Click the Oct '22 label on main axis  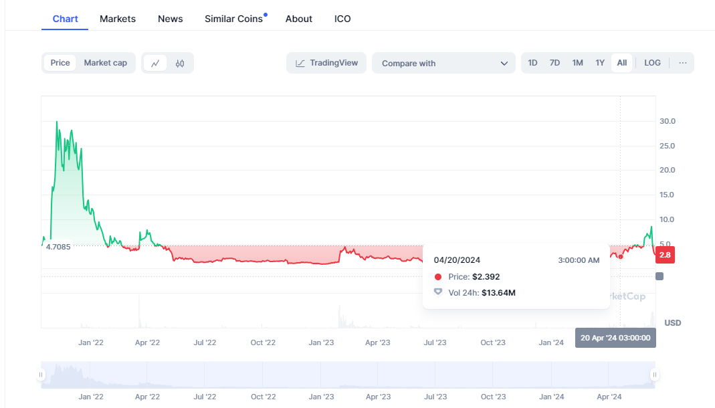coord(263,342)
